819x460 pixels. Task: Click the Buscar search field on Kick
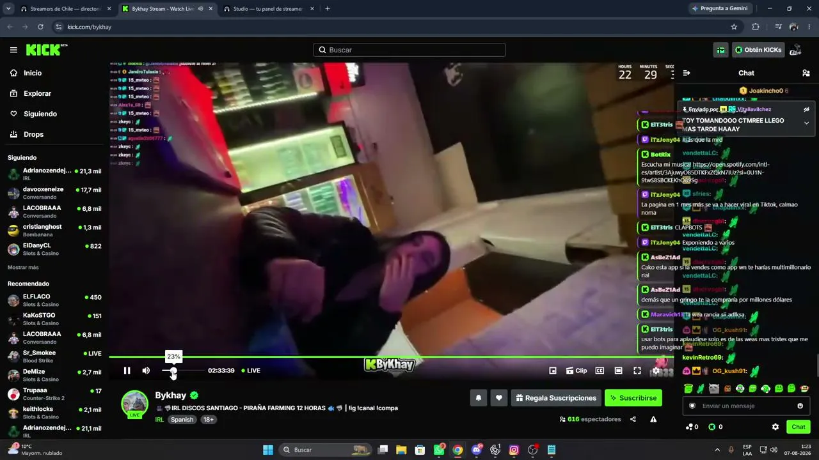click(409, 50)
